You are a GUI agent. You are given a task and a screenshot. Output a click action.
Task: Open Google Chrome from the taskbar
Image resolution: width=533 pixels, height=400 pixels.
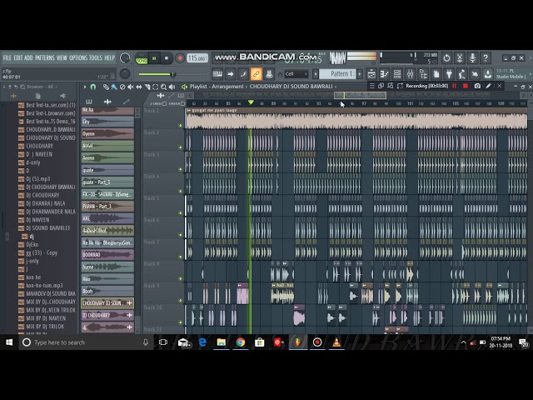tap(241, 342)
